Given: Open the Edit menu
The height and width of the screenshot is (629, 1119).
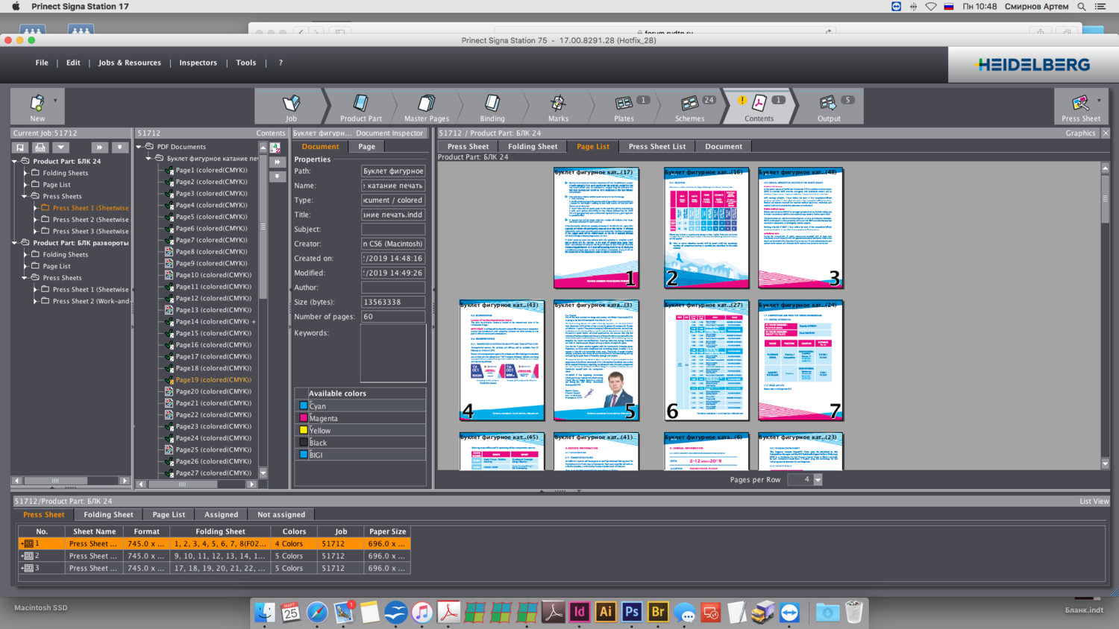Looking at the screenshot, I should click(x=73, y=63).
